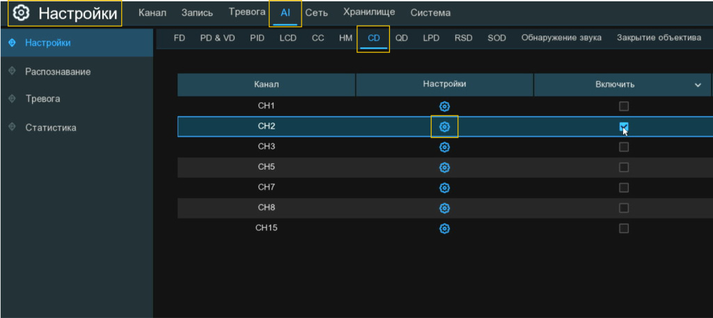The height and width of the screenshot is (318, 713).
Task: Click the gear icon for CH7
Action: 444,187
